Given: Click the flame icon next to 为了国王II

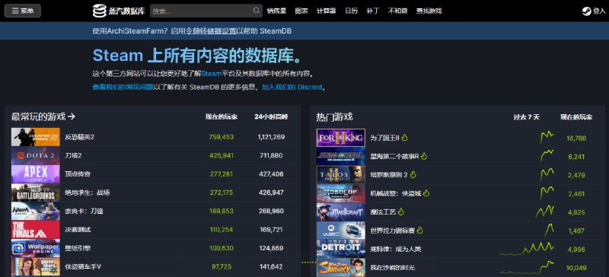Looking at the screenshot, I should tap(404, 138).
